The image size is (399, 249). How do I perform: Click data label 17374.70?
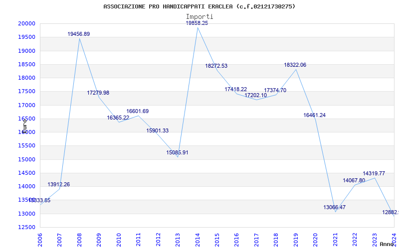click(275, 91)
